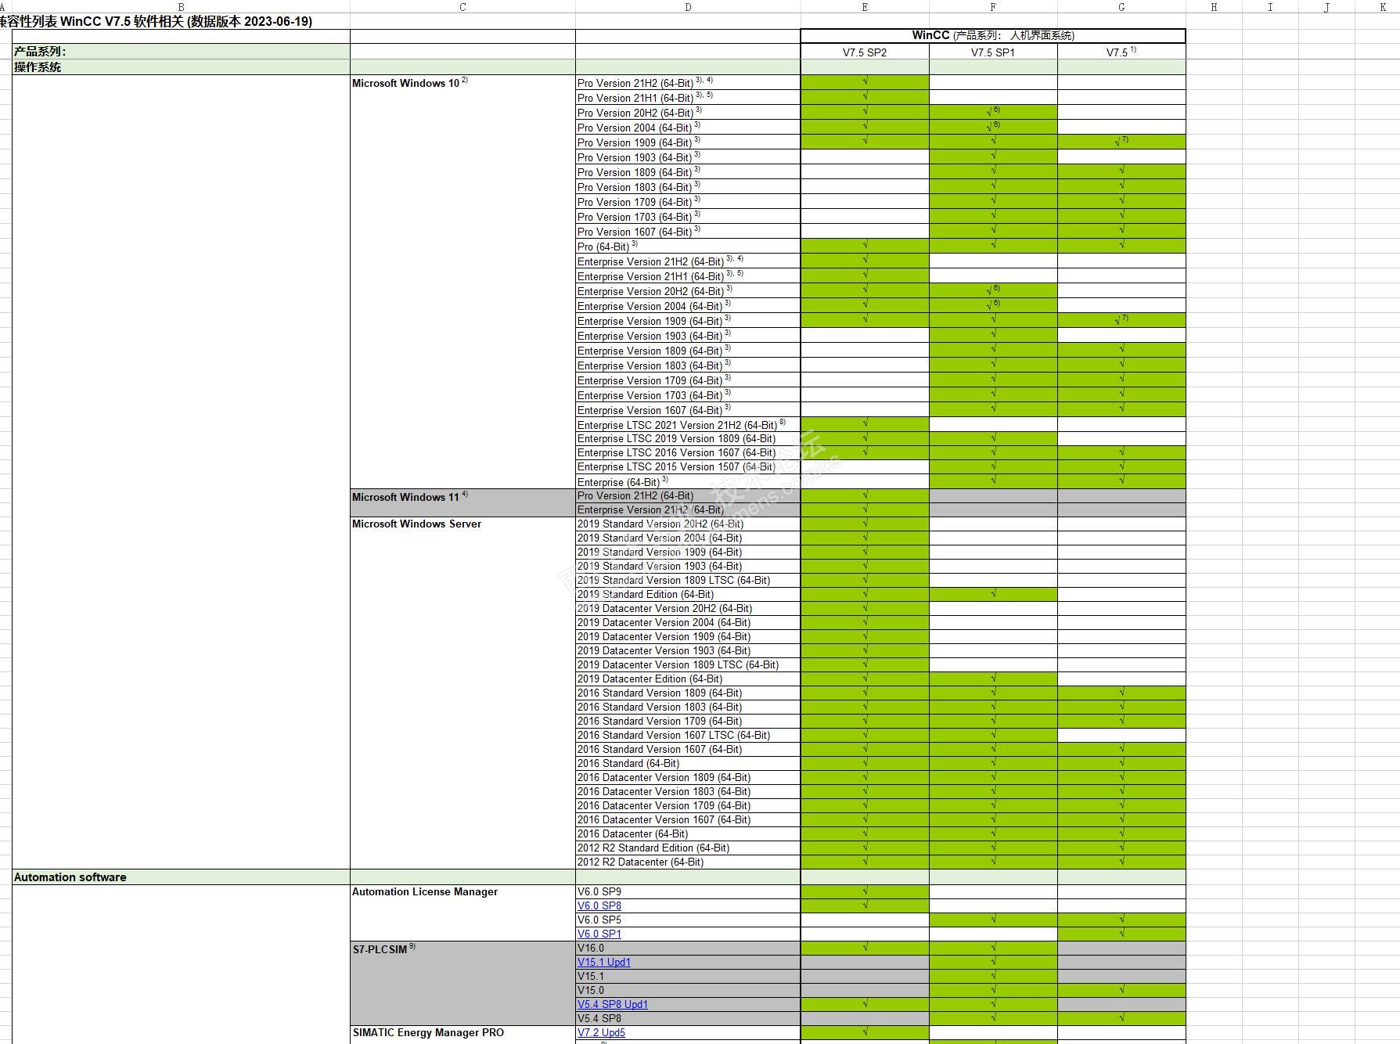Viewport: 1400px width, 1044px height.
Task: Click the 'Enterprise (64-Bit)' cell
Action: pos(688,482)
